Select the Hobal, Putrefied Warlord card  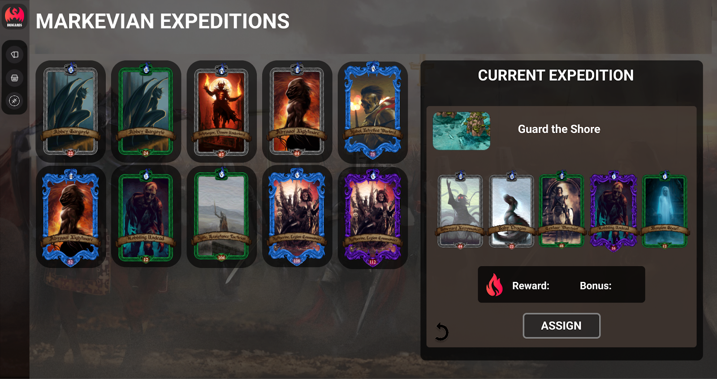pos(373,111)
